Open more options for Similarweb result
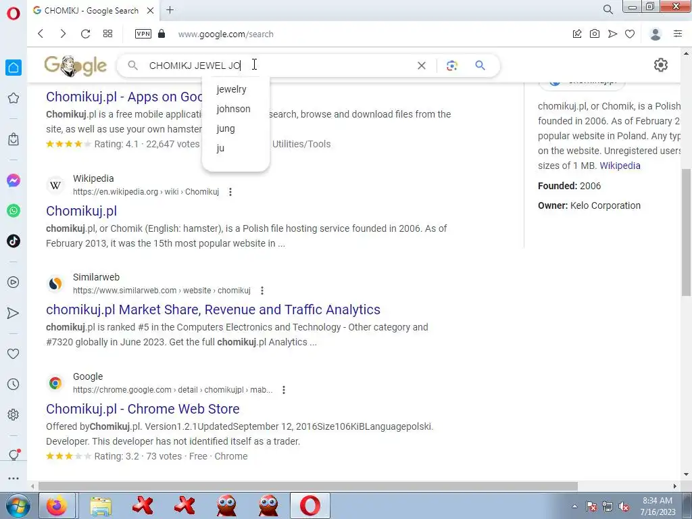 262,291
